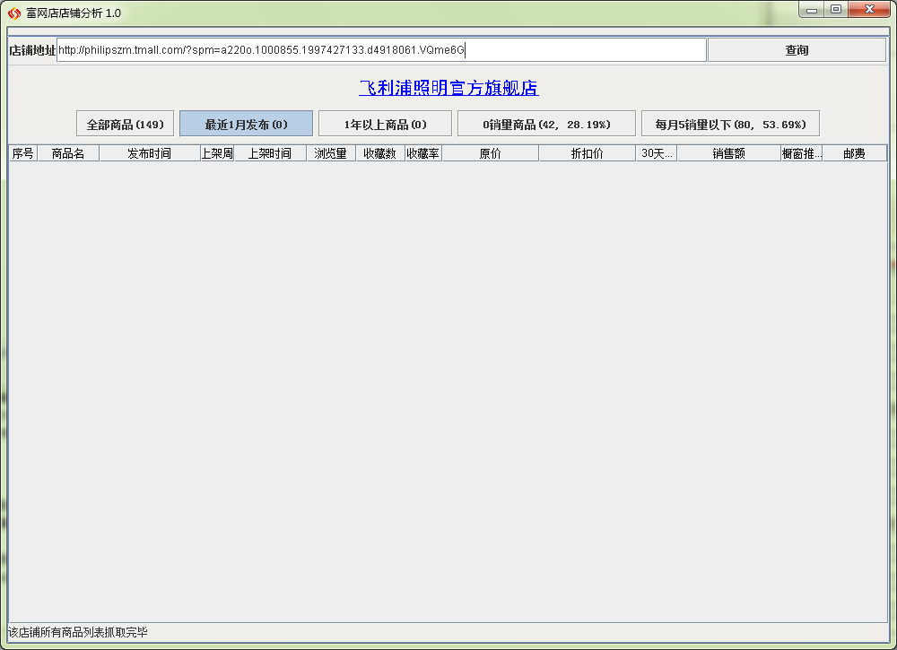Filter by 0销量商品 (42, 28.19%)
The width and height of the screenshot is (897, 650).
[x=546, y=124]
